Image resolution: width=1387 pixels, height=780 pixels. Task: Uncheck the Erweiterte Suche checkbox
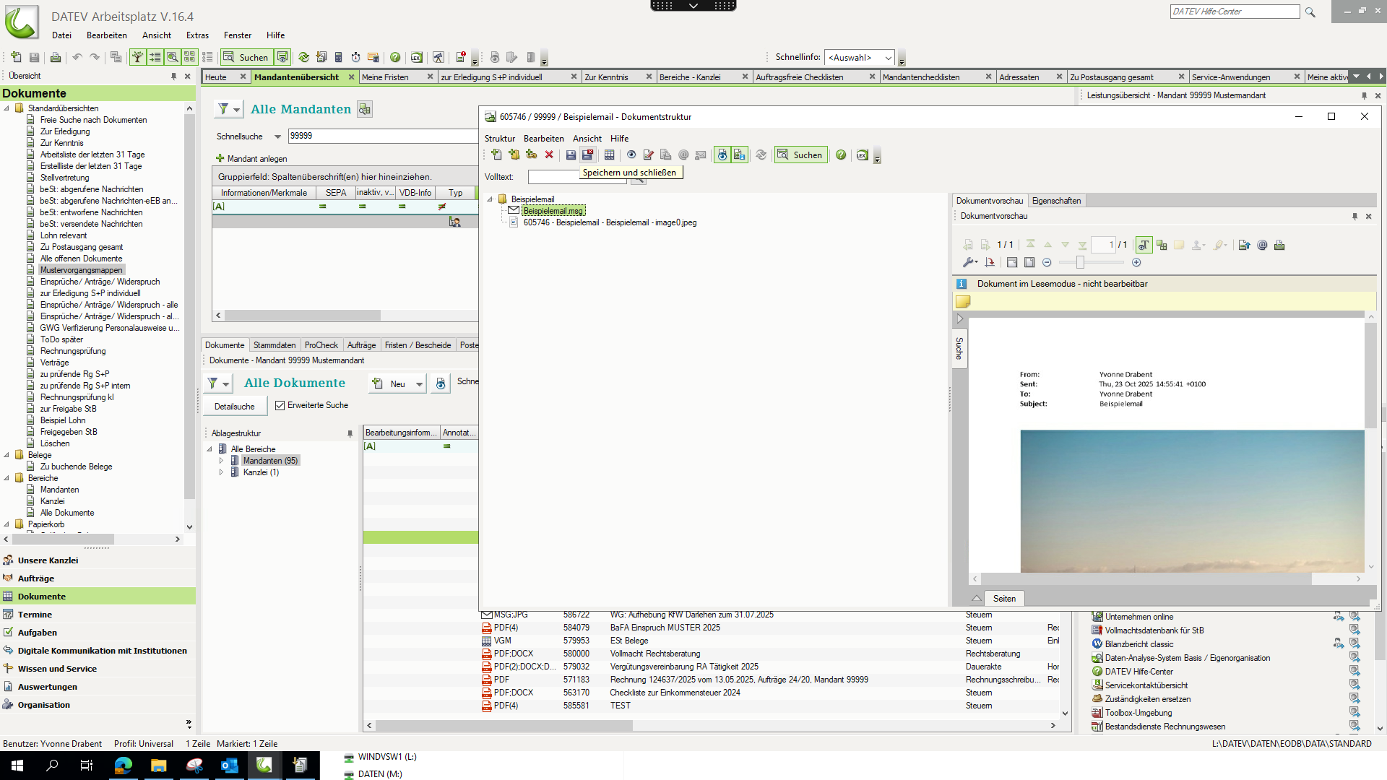[280, 406]
